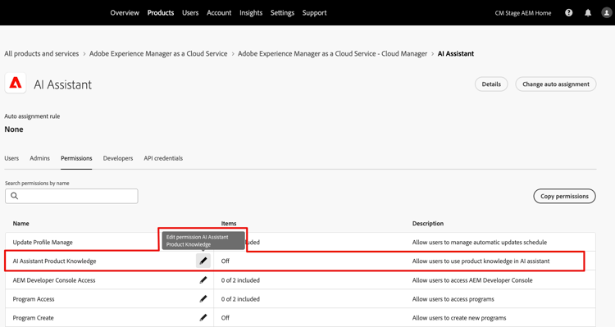
Task: Select the Update Profile Manage row name
Action: pos(43,243)
